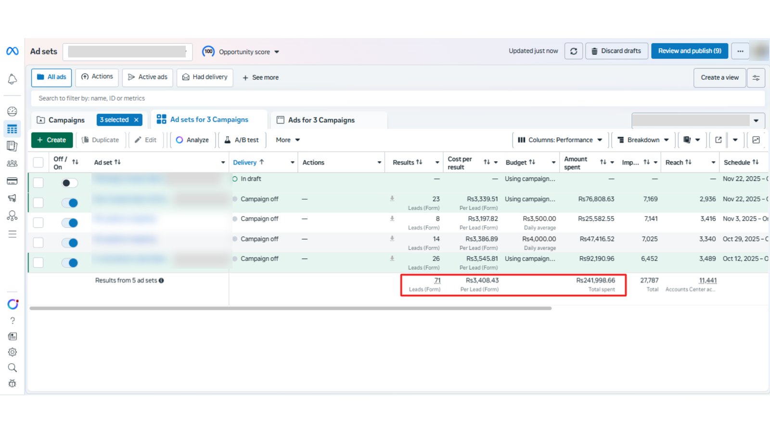Turn off the ad set with Rs47,416.52 spent
Screen dimensions: 770x433
[70, 243]
